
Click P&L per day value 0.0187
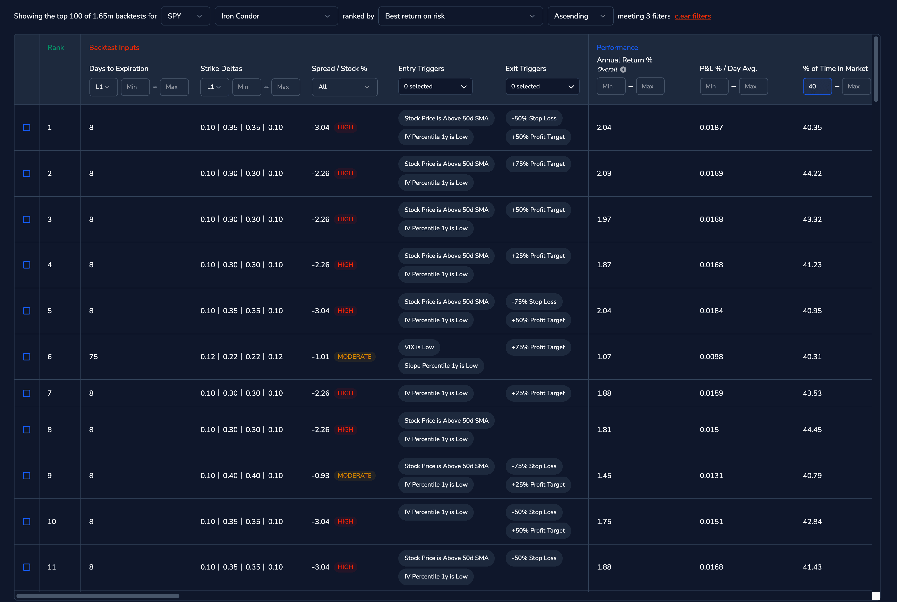(x=711, y=127)
